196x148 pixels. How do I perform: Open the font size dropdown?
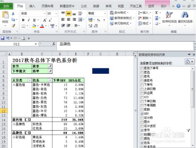[56, 14]
